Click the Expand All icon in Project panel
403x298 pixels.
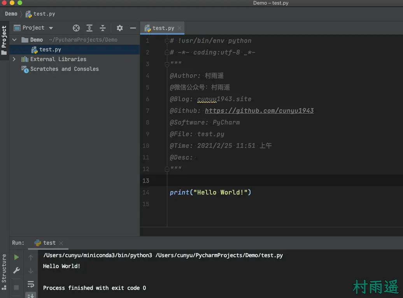89,28
